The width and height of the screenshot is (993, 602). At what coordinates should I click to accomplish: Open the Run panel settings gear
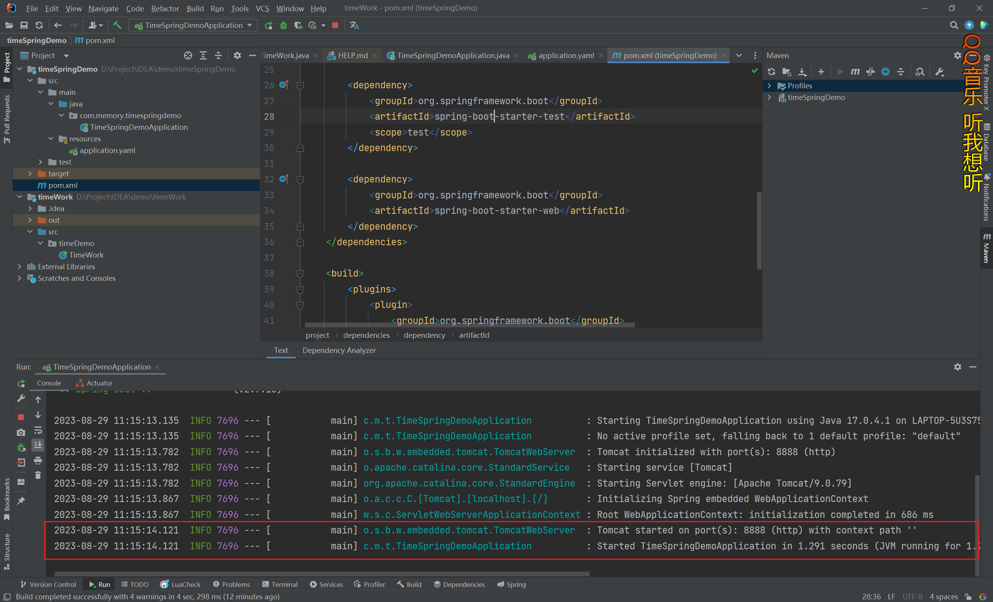(958, 366)
